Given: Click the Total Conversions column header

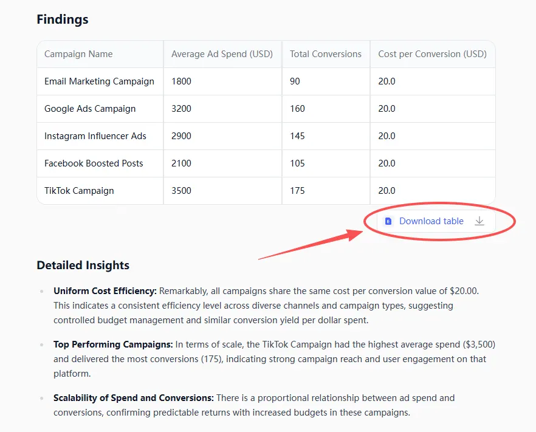Looking at the screenshot, I should click(x=325, y=54).
